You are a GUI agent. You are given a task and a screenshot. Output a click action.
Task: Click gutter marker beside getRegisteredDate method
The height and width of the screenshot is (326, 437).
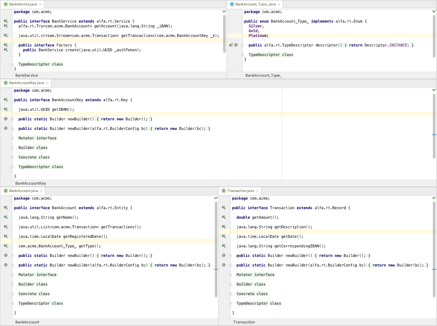coord(6,236)
